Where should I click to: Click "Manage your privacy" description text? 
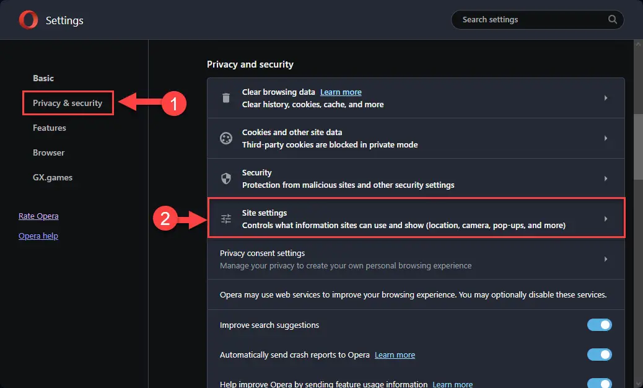click(x=346, y=265)
